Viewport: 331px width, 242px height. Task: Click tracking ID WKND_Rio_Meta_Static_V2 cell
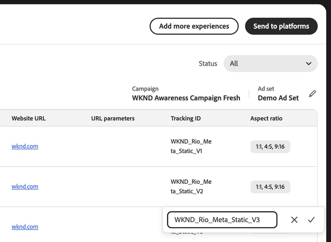pos(191,186)
